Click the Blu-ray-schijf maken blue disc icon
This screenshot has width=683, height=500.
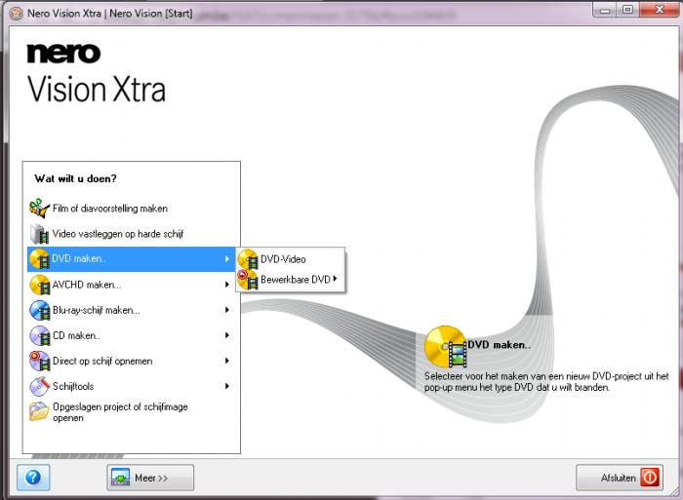coord(40,310)
